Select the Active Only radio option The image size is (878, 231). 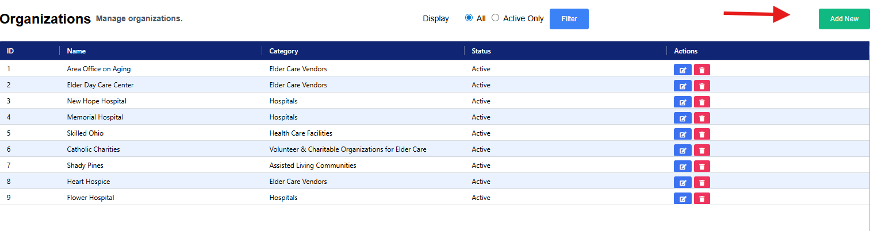pos(495,18)
